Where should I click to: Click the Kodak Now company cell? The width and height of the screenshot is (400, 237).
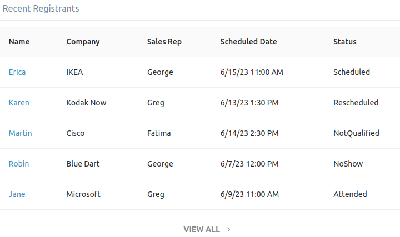tap(86, 103)
